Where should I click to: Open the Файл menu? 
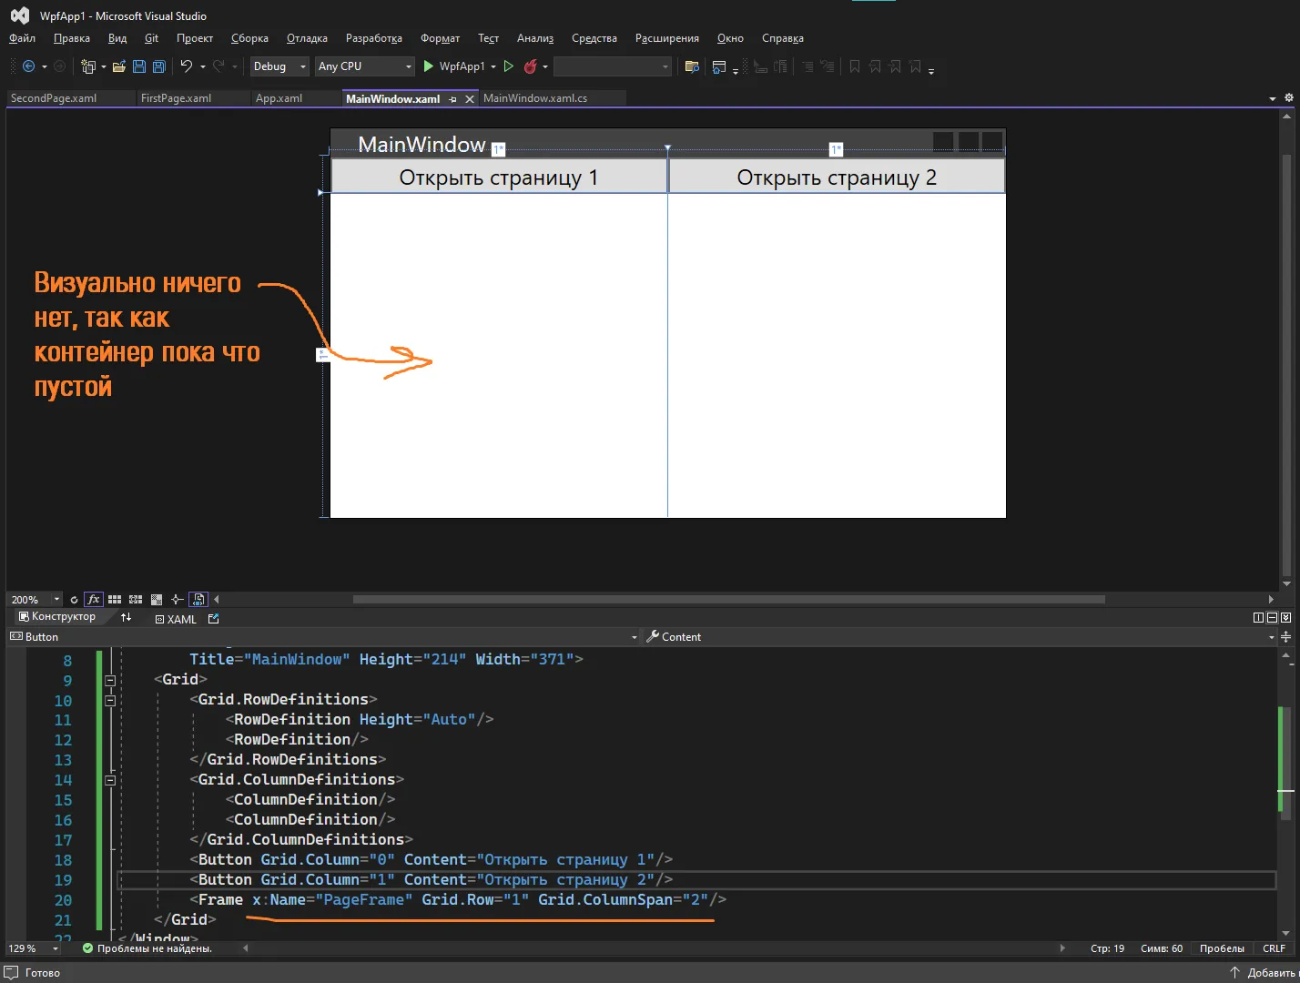pyautogui.click(x=22, y=38)
